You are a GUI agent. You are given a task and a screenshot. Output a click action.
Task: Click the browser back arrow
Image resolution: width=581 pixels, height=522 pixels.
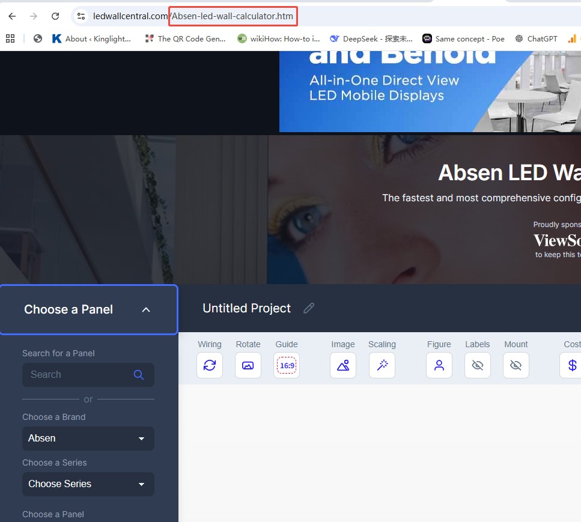[12, 16]
